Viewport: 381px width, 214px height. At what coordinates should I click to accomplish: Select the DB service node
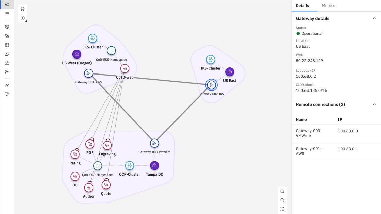pyautogui.click(x=75, y=177)
